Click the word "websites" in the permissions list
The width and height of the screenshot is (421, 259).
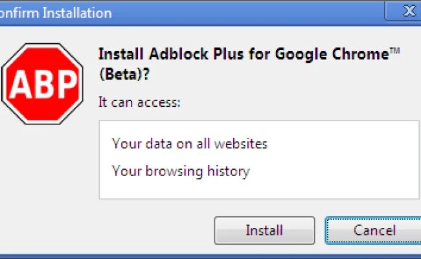point(241,143)
